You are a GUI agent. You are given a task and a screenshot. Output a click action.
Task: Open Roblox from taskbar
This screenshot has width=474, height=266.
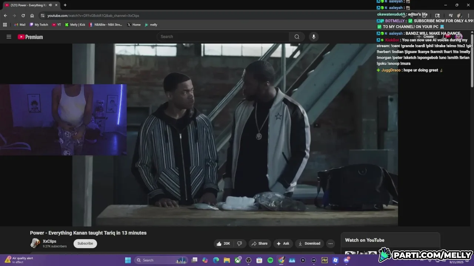pos(336,260)
